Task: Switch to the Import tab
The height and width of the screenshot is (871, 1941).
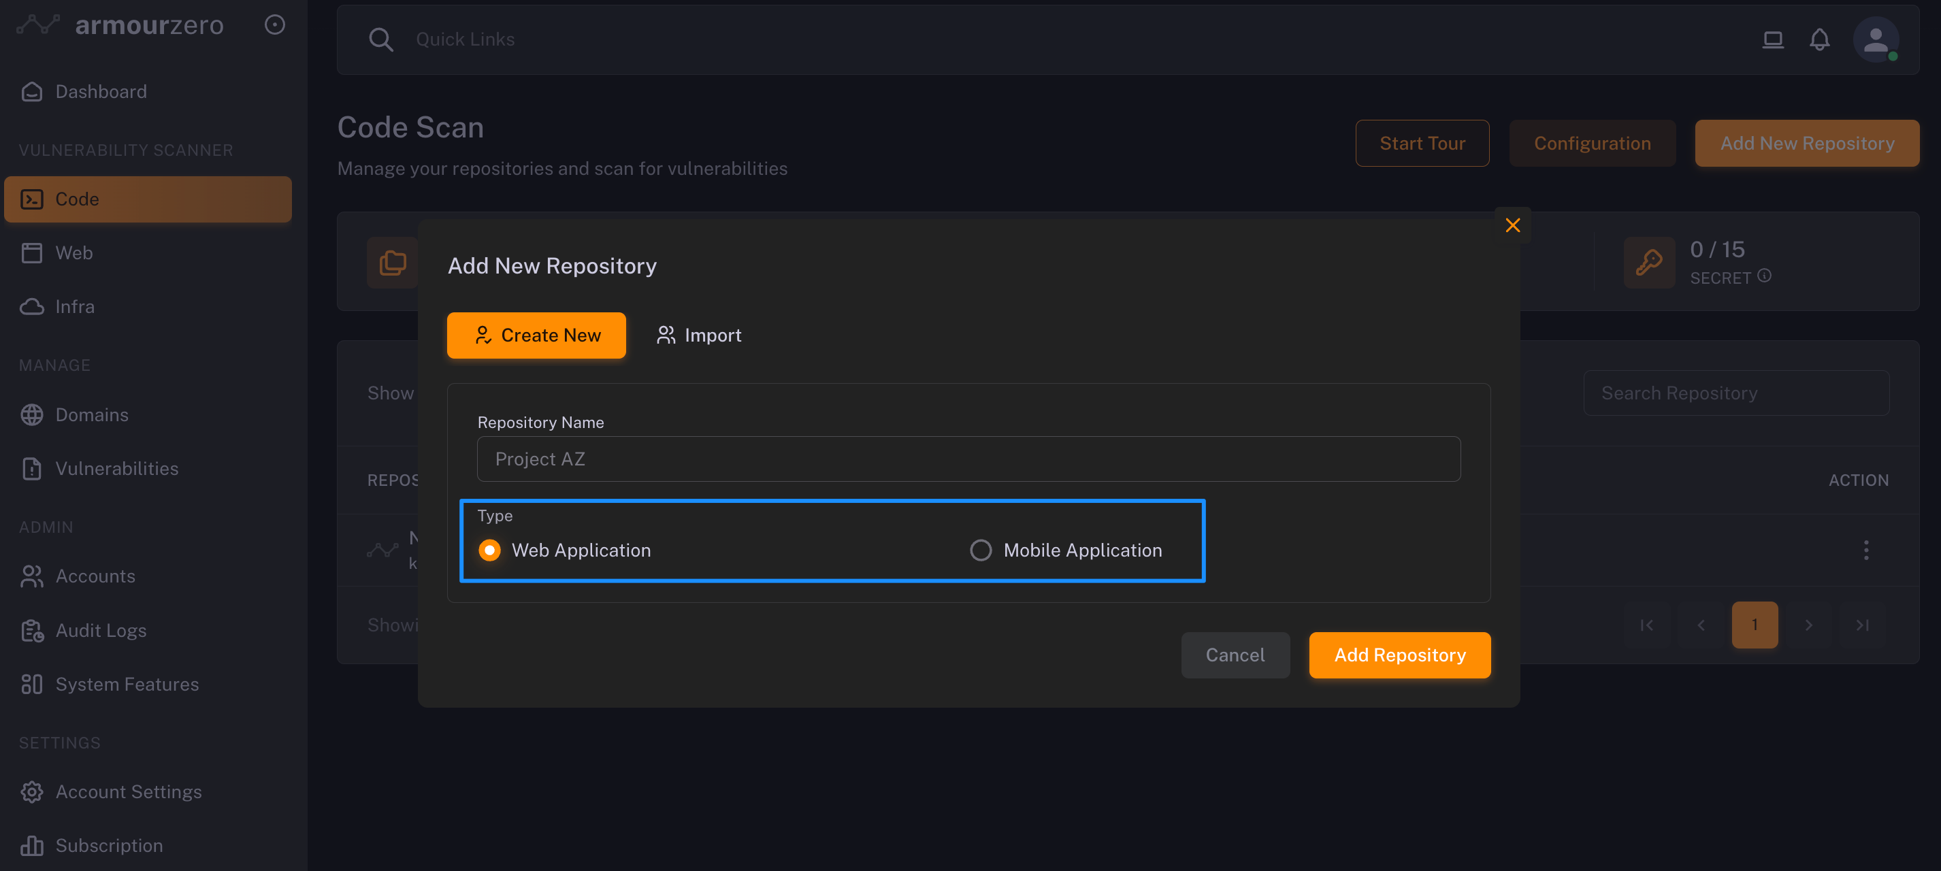Action: [698, 335]
